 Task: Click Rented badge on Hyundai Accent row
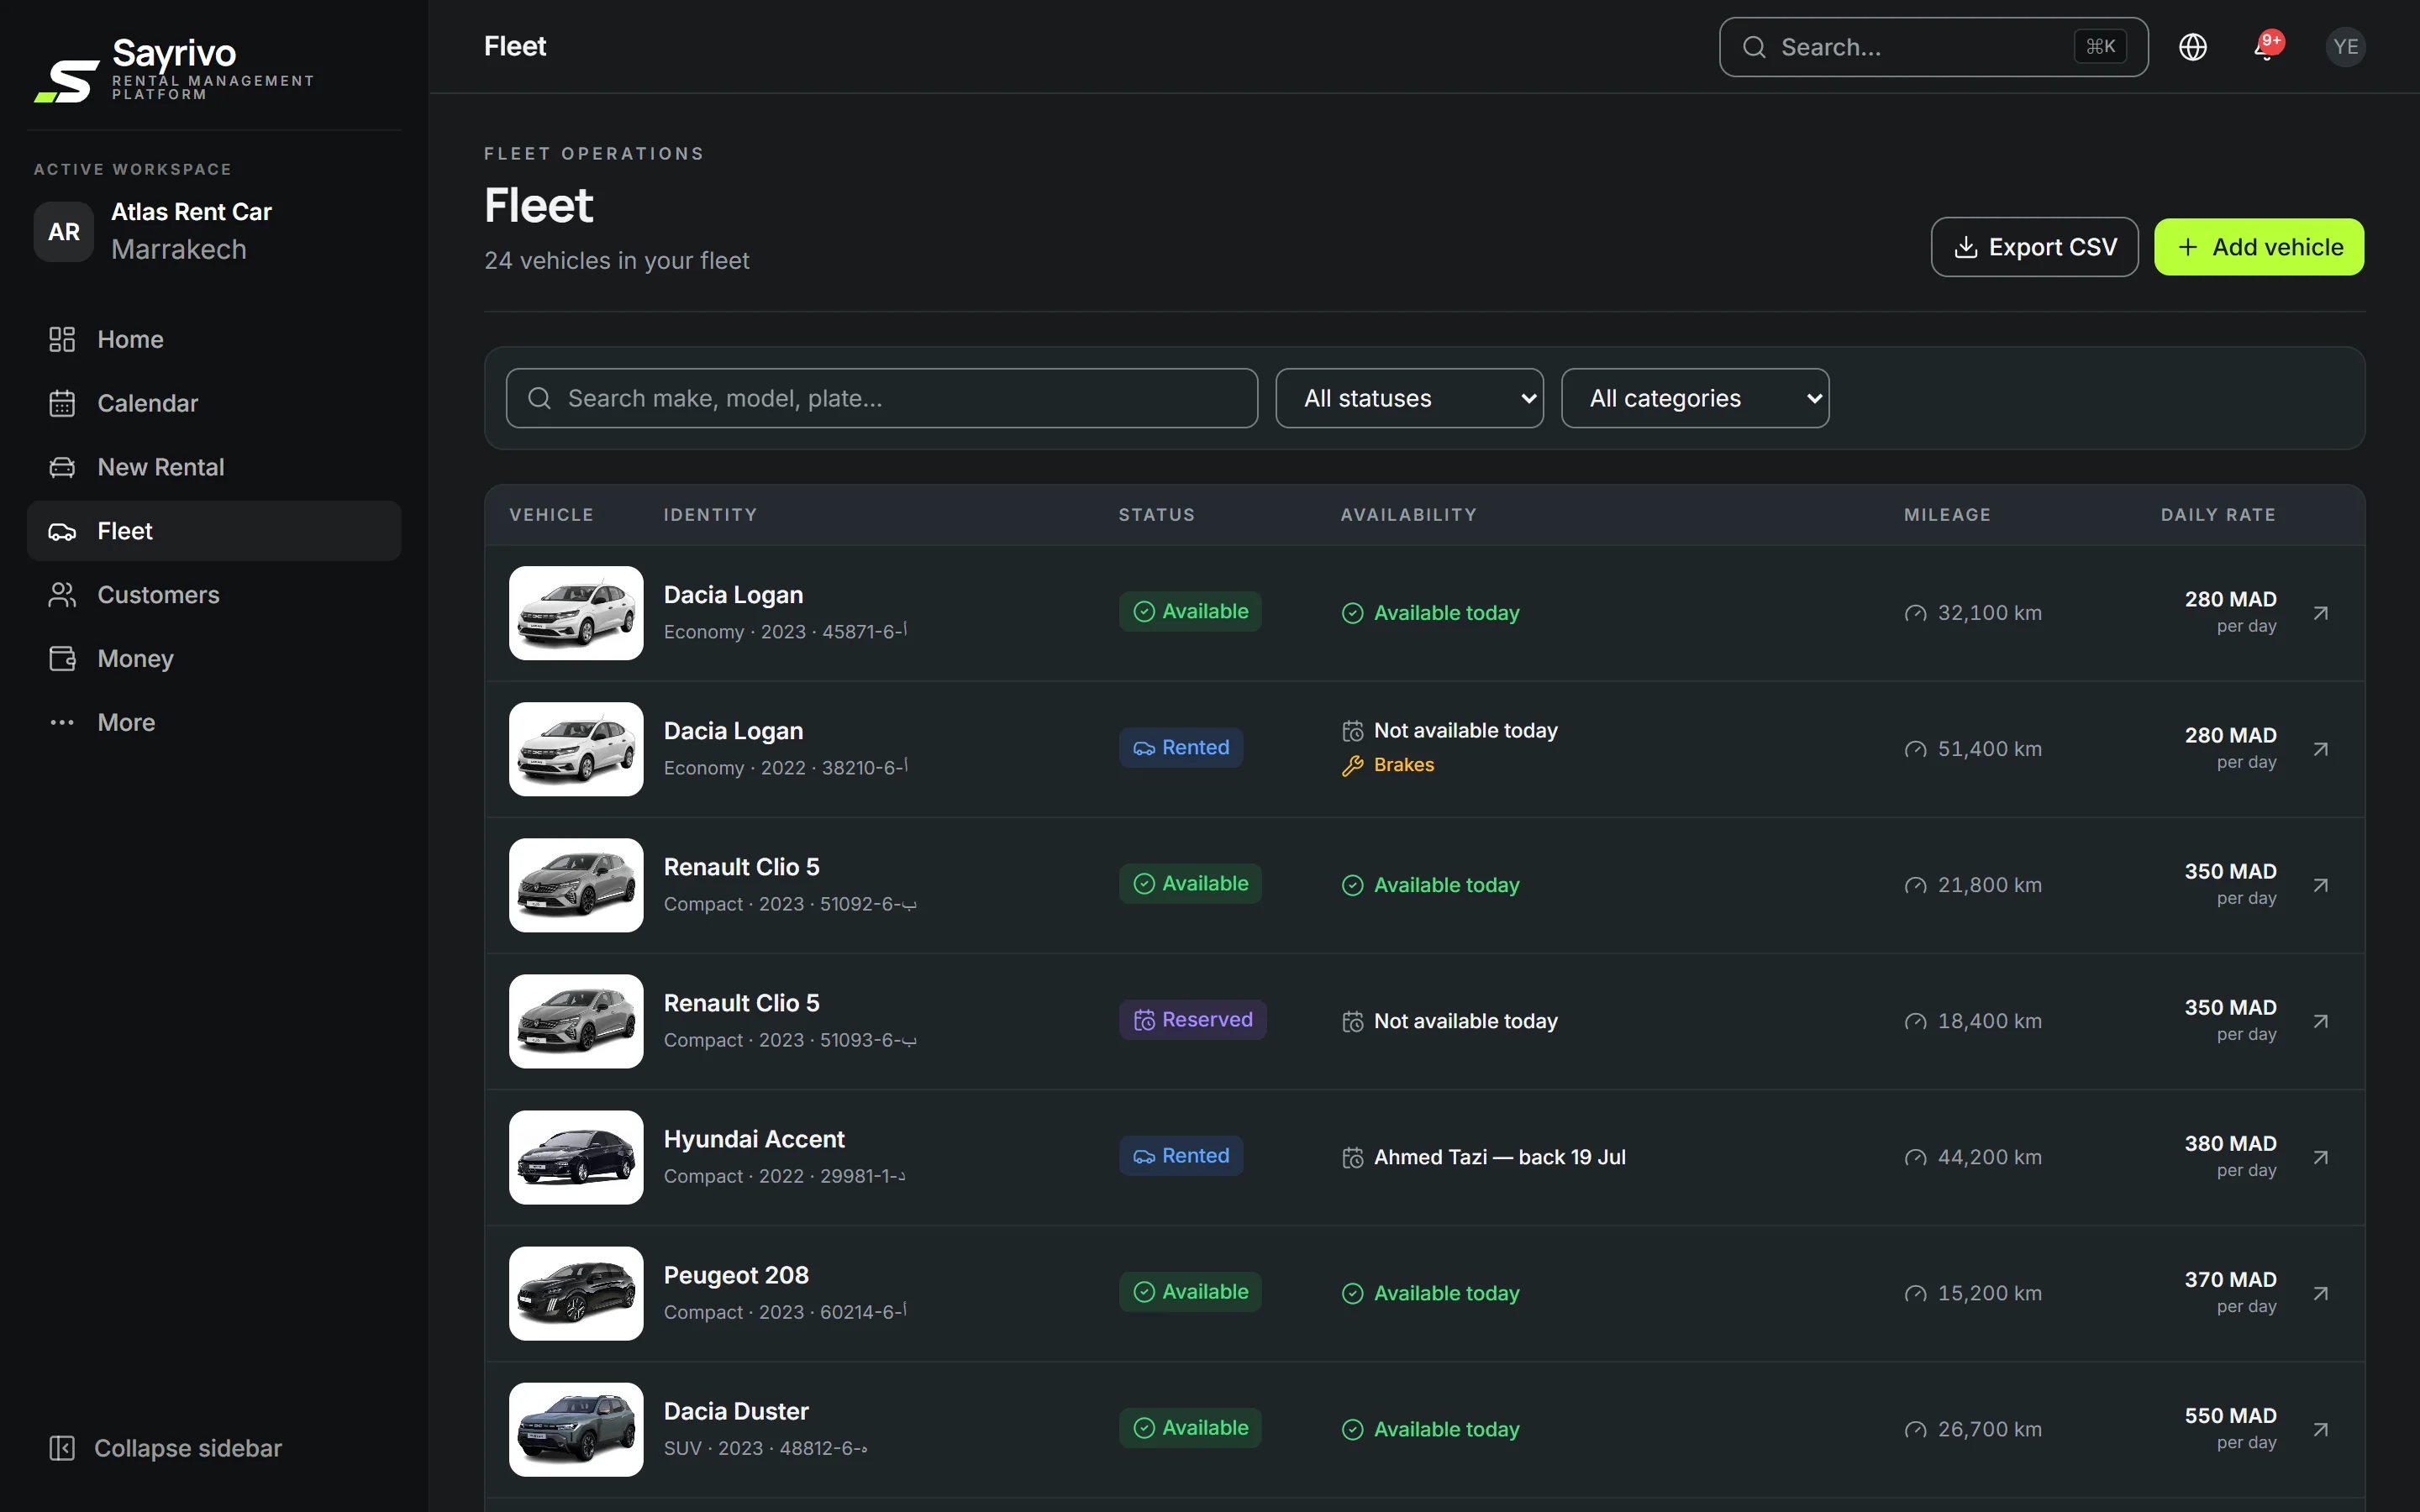(1181, 1156)
